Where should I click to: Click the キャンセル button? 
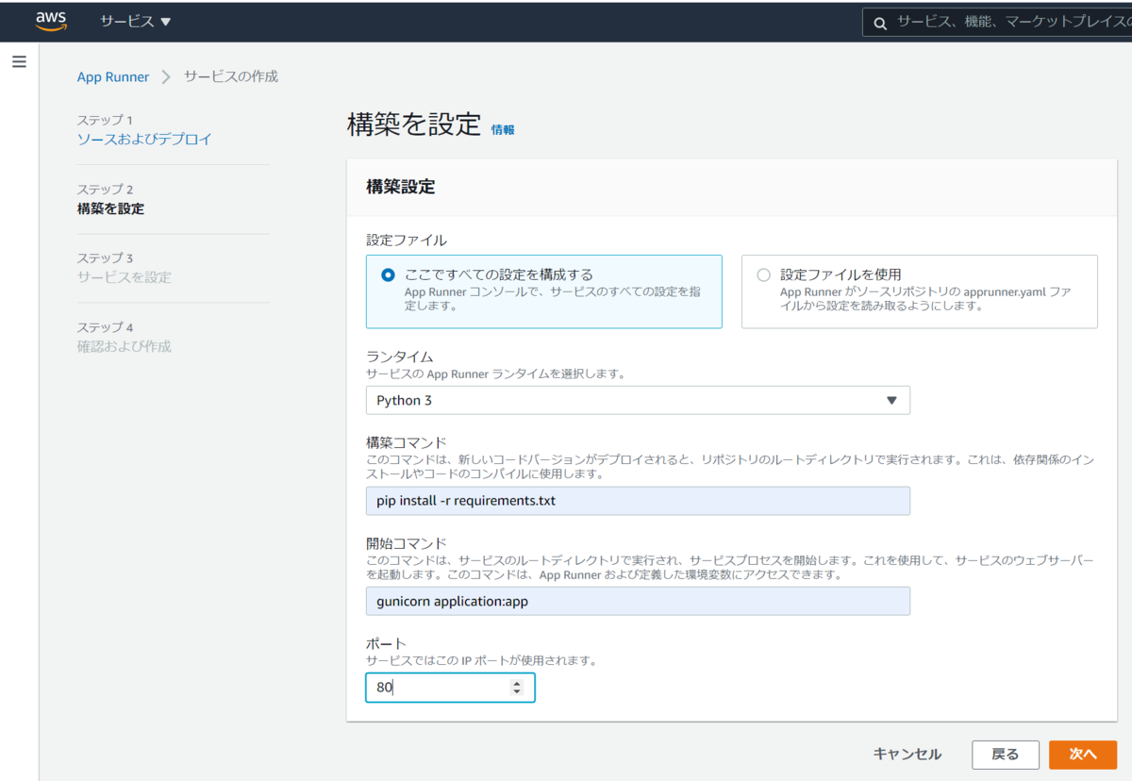pyautogui.click(x=907, y=755)
